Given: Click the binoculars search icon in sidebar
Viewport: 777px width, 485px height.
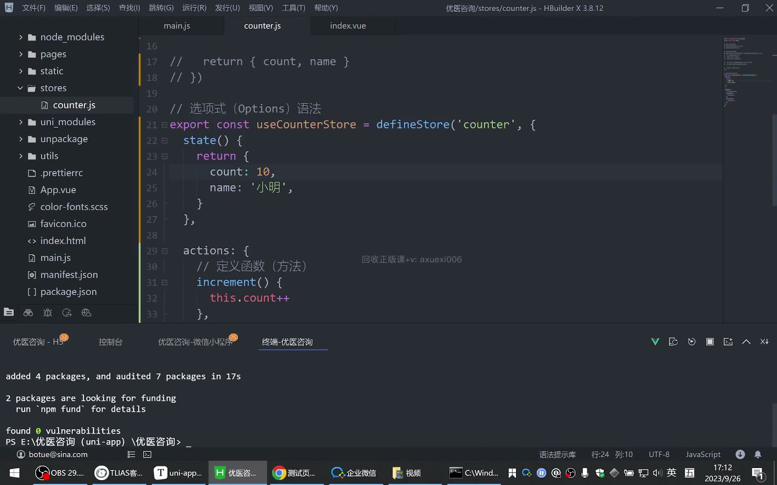Looking at the screenshot, I should click(28, 312).
